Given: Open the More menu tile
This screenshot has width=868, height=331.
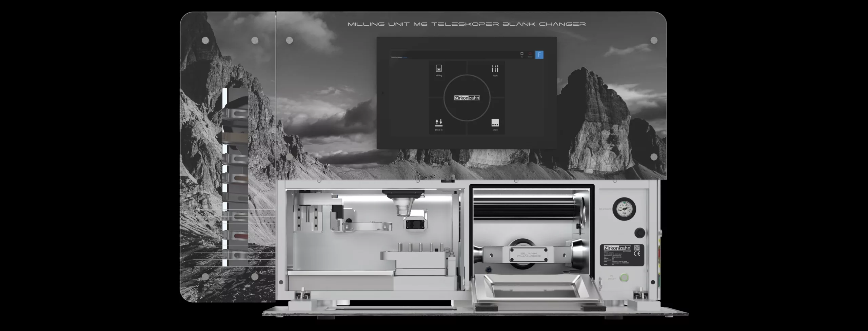Looking at the screenshot, I should point(495,123).
